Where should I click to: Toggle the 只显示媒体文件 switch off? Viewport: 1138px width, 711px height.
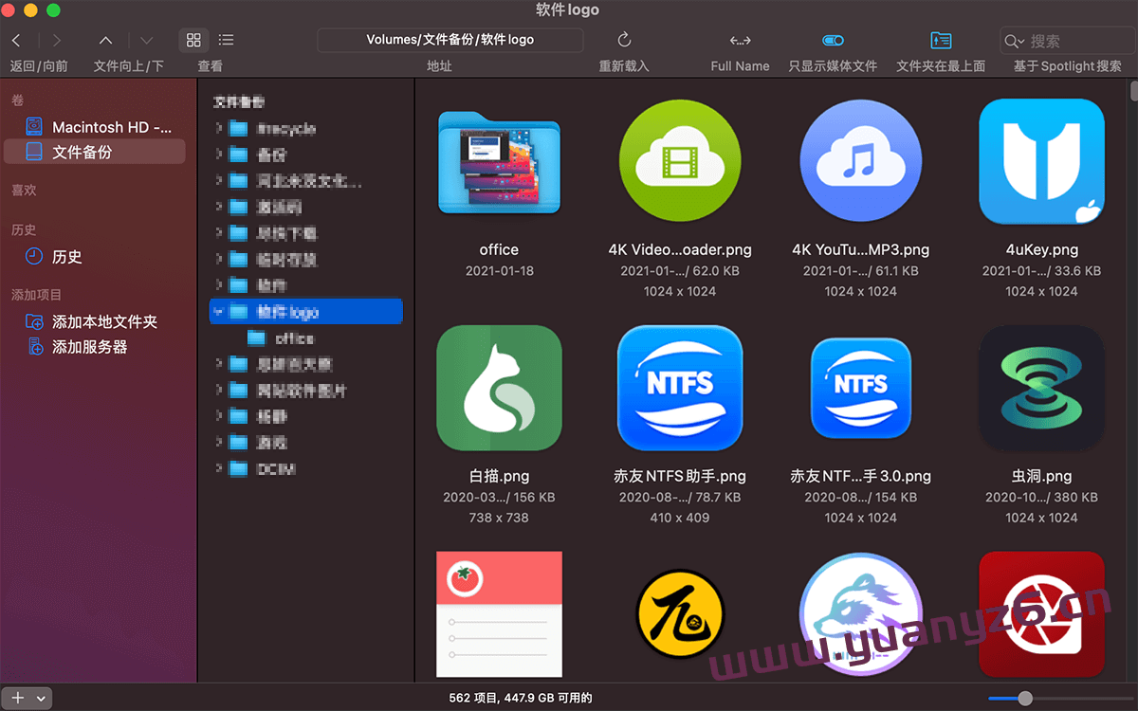(x=833, y=40)
